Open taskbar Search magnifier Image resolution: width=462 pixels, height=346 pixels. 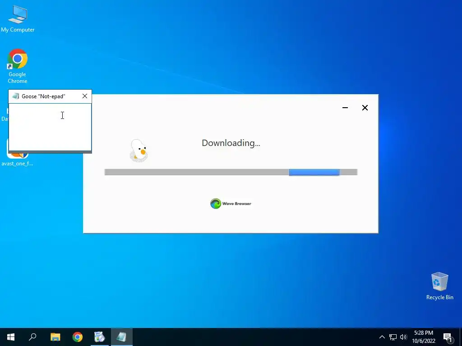pos(32,337)
